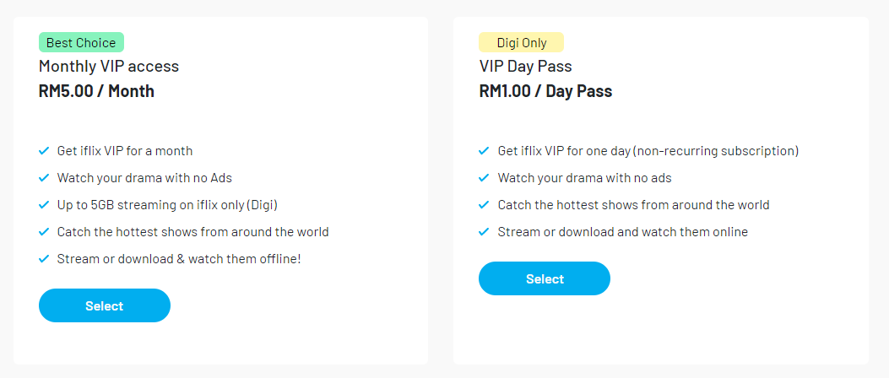
Task: Click the "RM5.00 / Month" price text
Action: point(96,91)
